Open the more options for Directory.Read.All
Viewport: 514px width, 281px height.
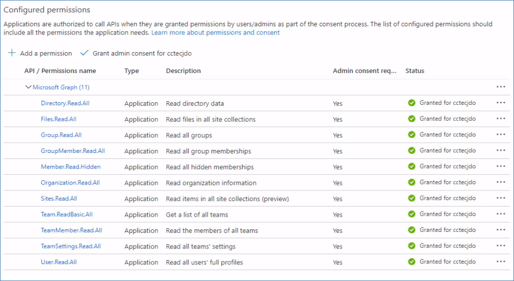click(x=500, y=102)
